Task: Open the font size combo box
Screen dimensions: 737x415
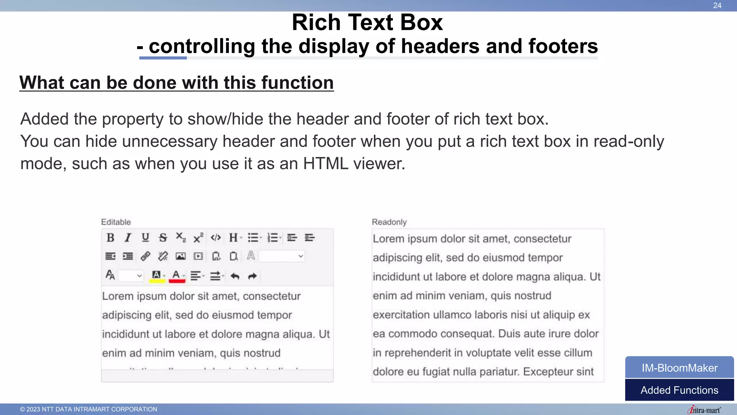Action: 131,276
